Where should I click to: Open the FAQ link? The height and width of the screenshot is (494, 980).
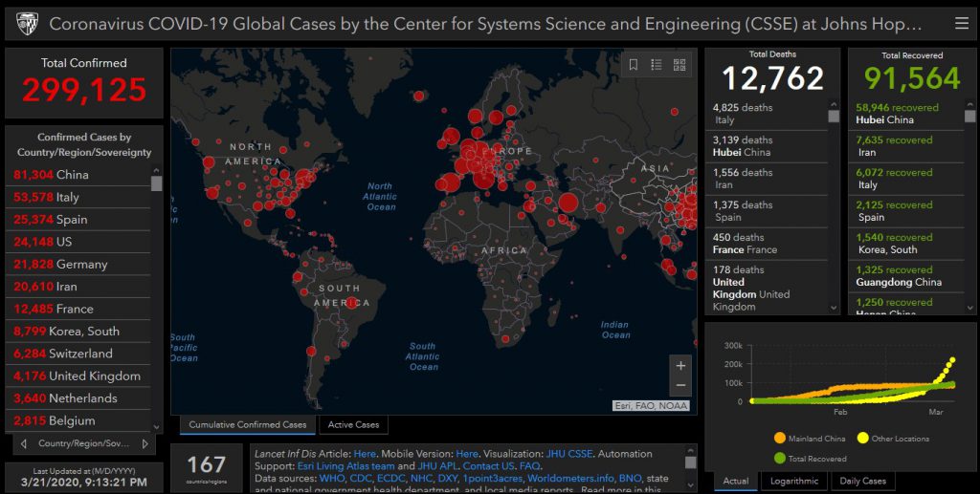coord(529,466)
